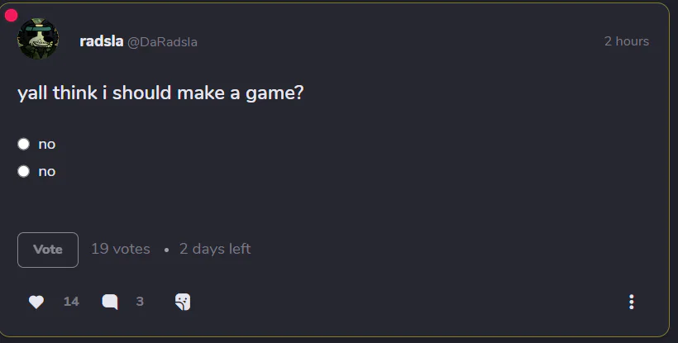Open radsla's profile avatar

point(38,40)
